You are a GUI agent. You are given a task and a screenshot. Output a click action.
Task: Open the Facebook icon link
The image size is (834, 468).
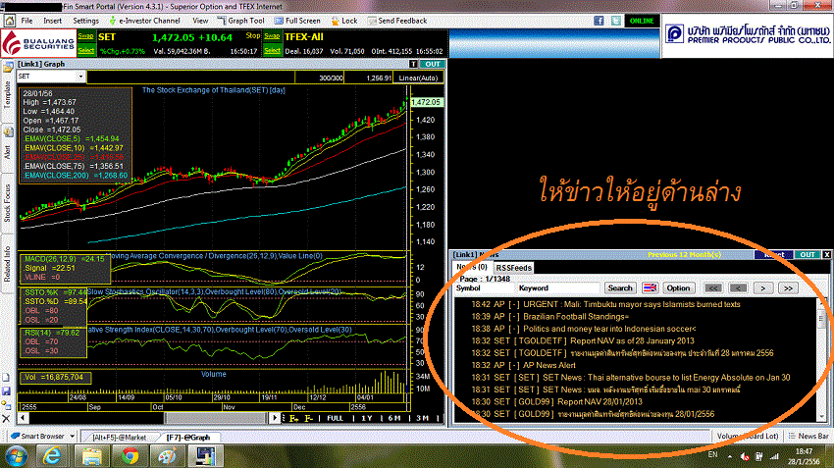click(x=599, y=21)
